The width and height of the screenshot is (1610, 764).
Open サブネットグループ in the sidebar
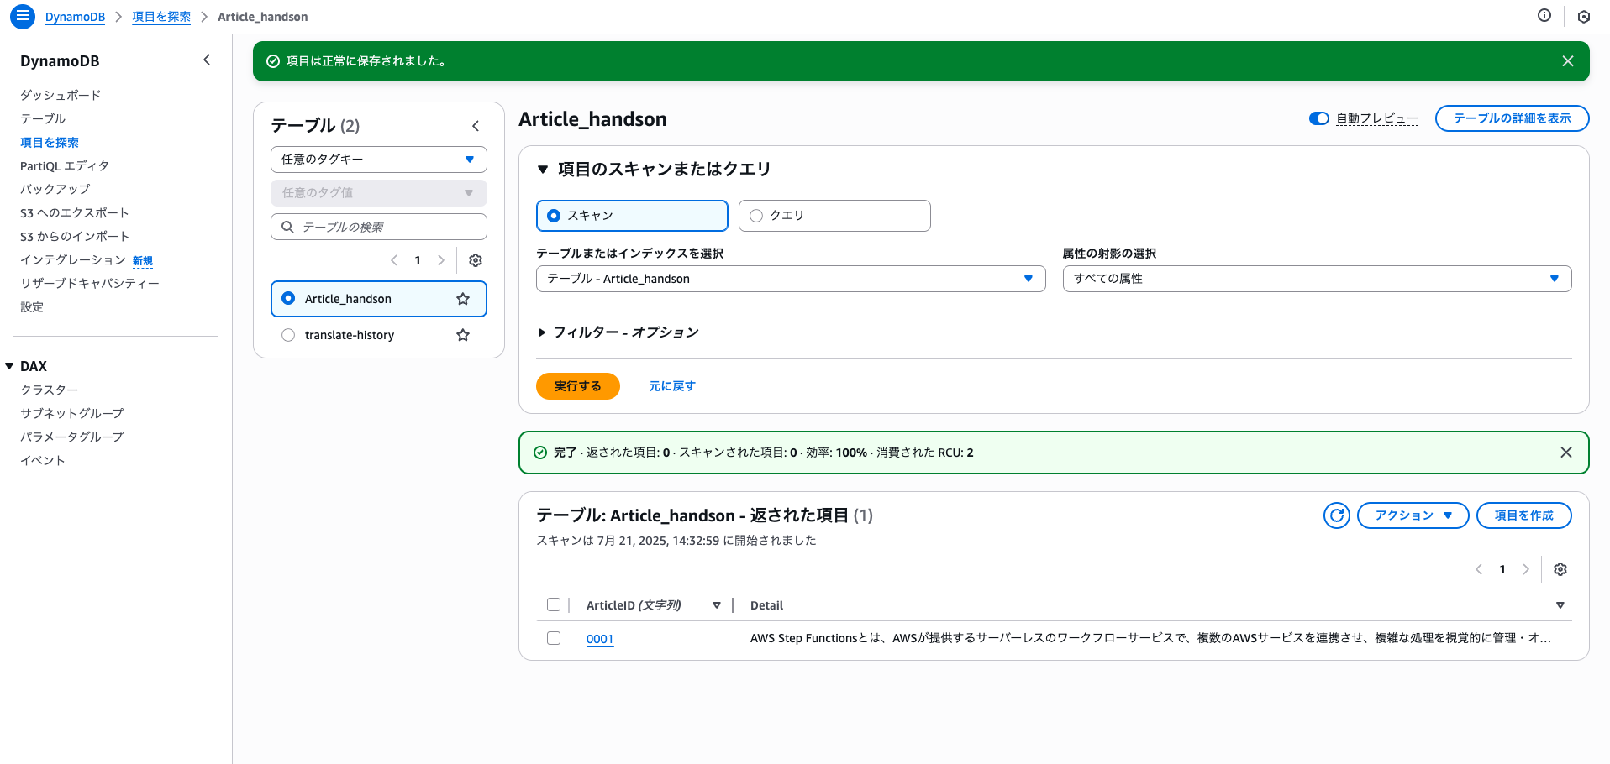(x=72, y=414)
